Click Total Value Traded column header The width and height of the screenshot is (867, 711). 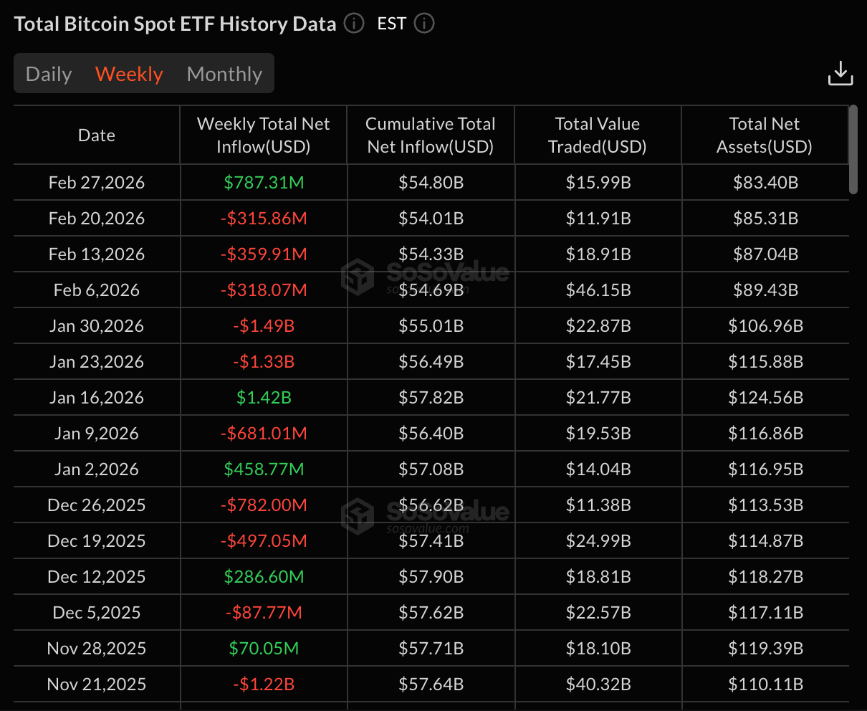click(598, 135)
